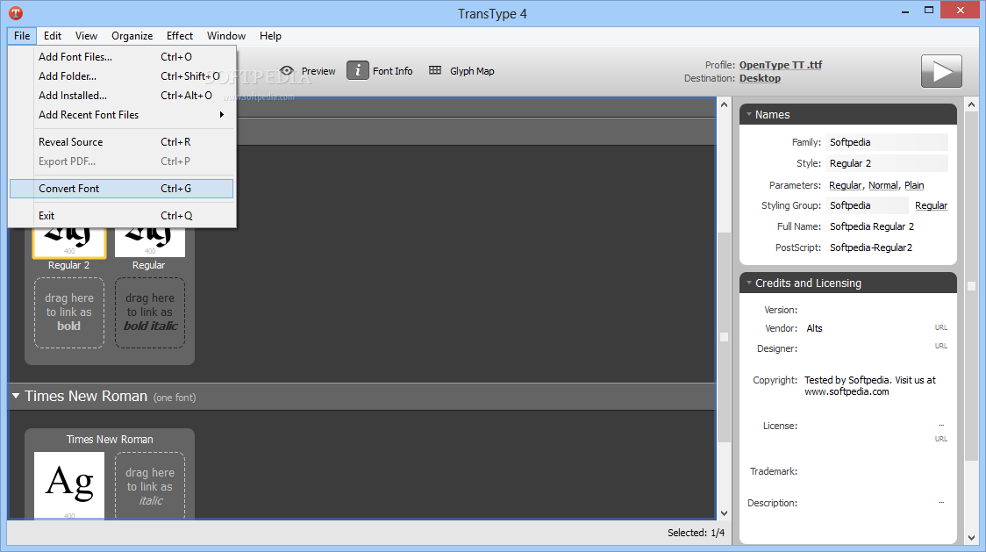Click right panel scrollbar down arrow
This screenshot has height=552, width=986.
(972, 538)
